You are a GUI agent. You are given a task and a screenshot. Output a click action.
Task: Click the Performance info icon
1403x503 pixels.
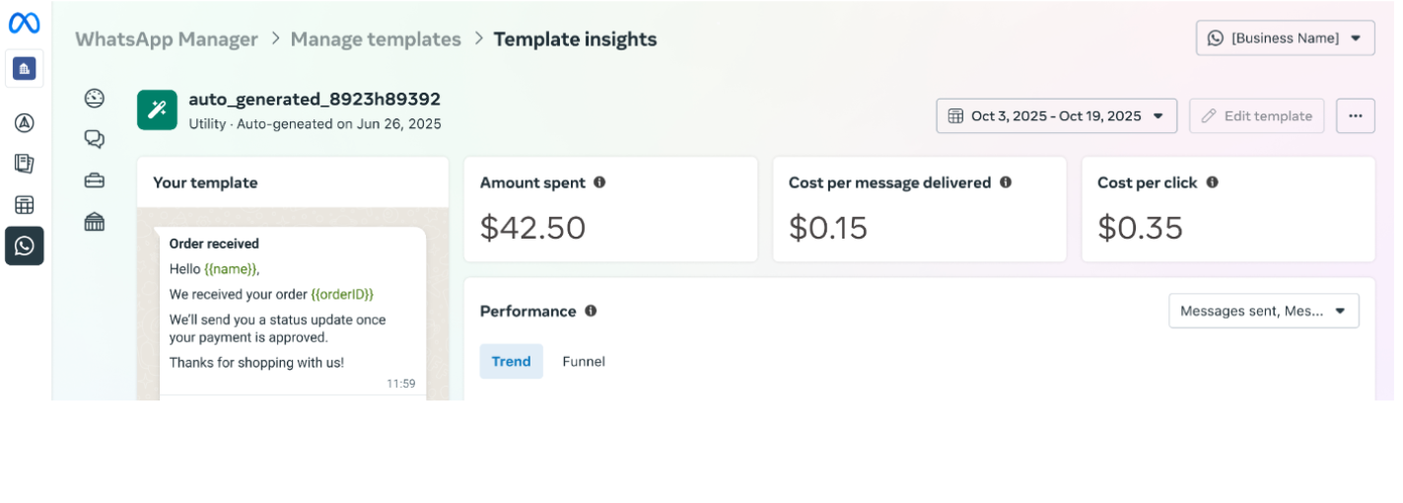point(591,311)
